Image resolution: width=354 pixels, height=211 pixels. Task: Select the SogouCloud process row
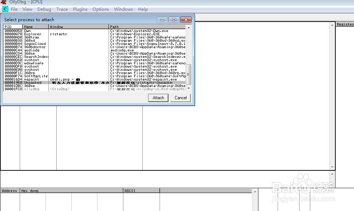(x=95, y=43)
